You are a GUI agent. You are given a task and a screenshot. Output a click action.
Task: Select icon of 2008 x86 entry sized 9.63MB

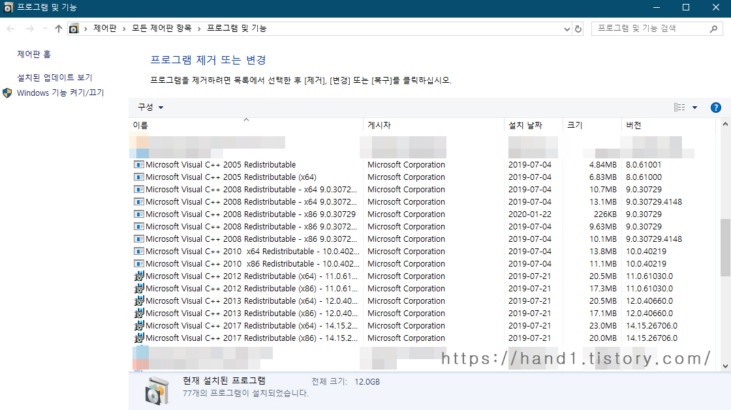point(139,227)
